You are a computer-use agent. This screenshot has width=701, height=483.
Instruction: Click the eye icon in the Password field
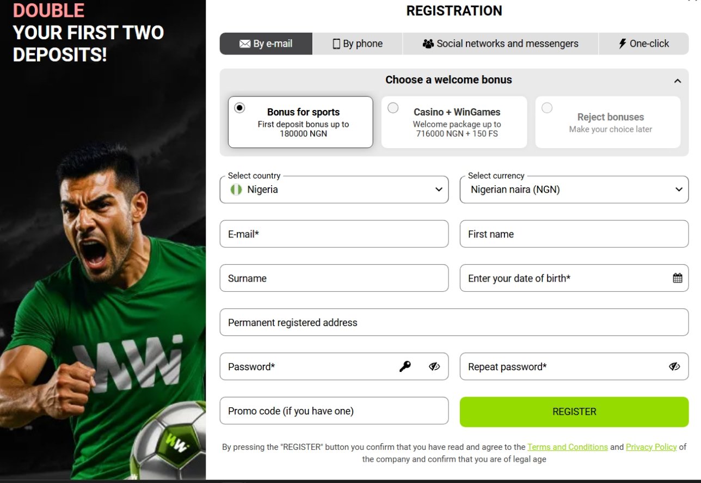(x=434, y=366)
